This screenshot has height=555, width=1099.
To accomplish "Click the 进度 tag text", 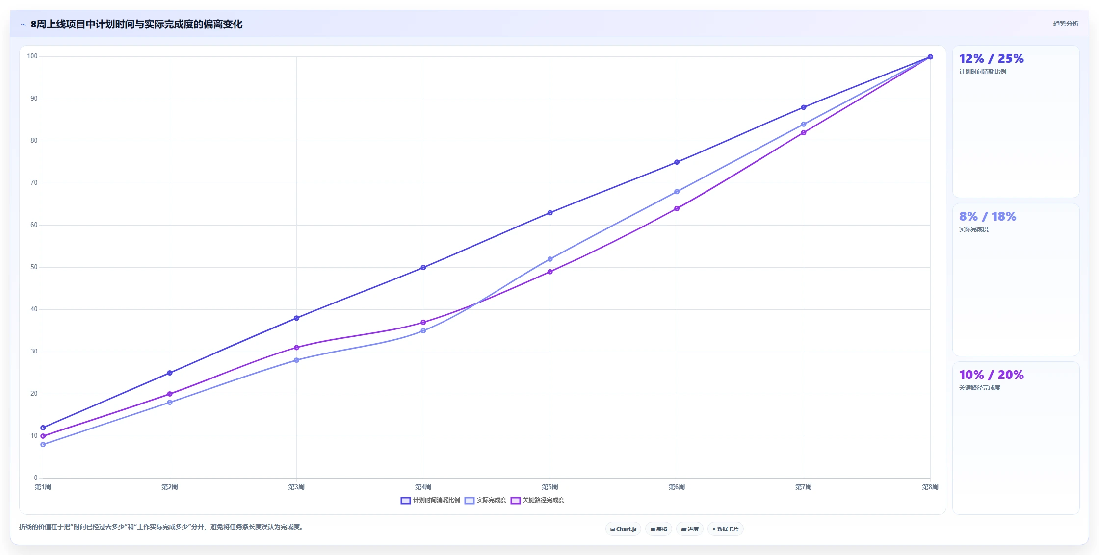I will click(693, 529).
